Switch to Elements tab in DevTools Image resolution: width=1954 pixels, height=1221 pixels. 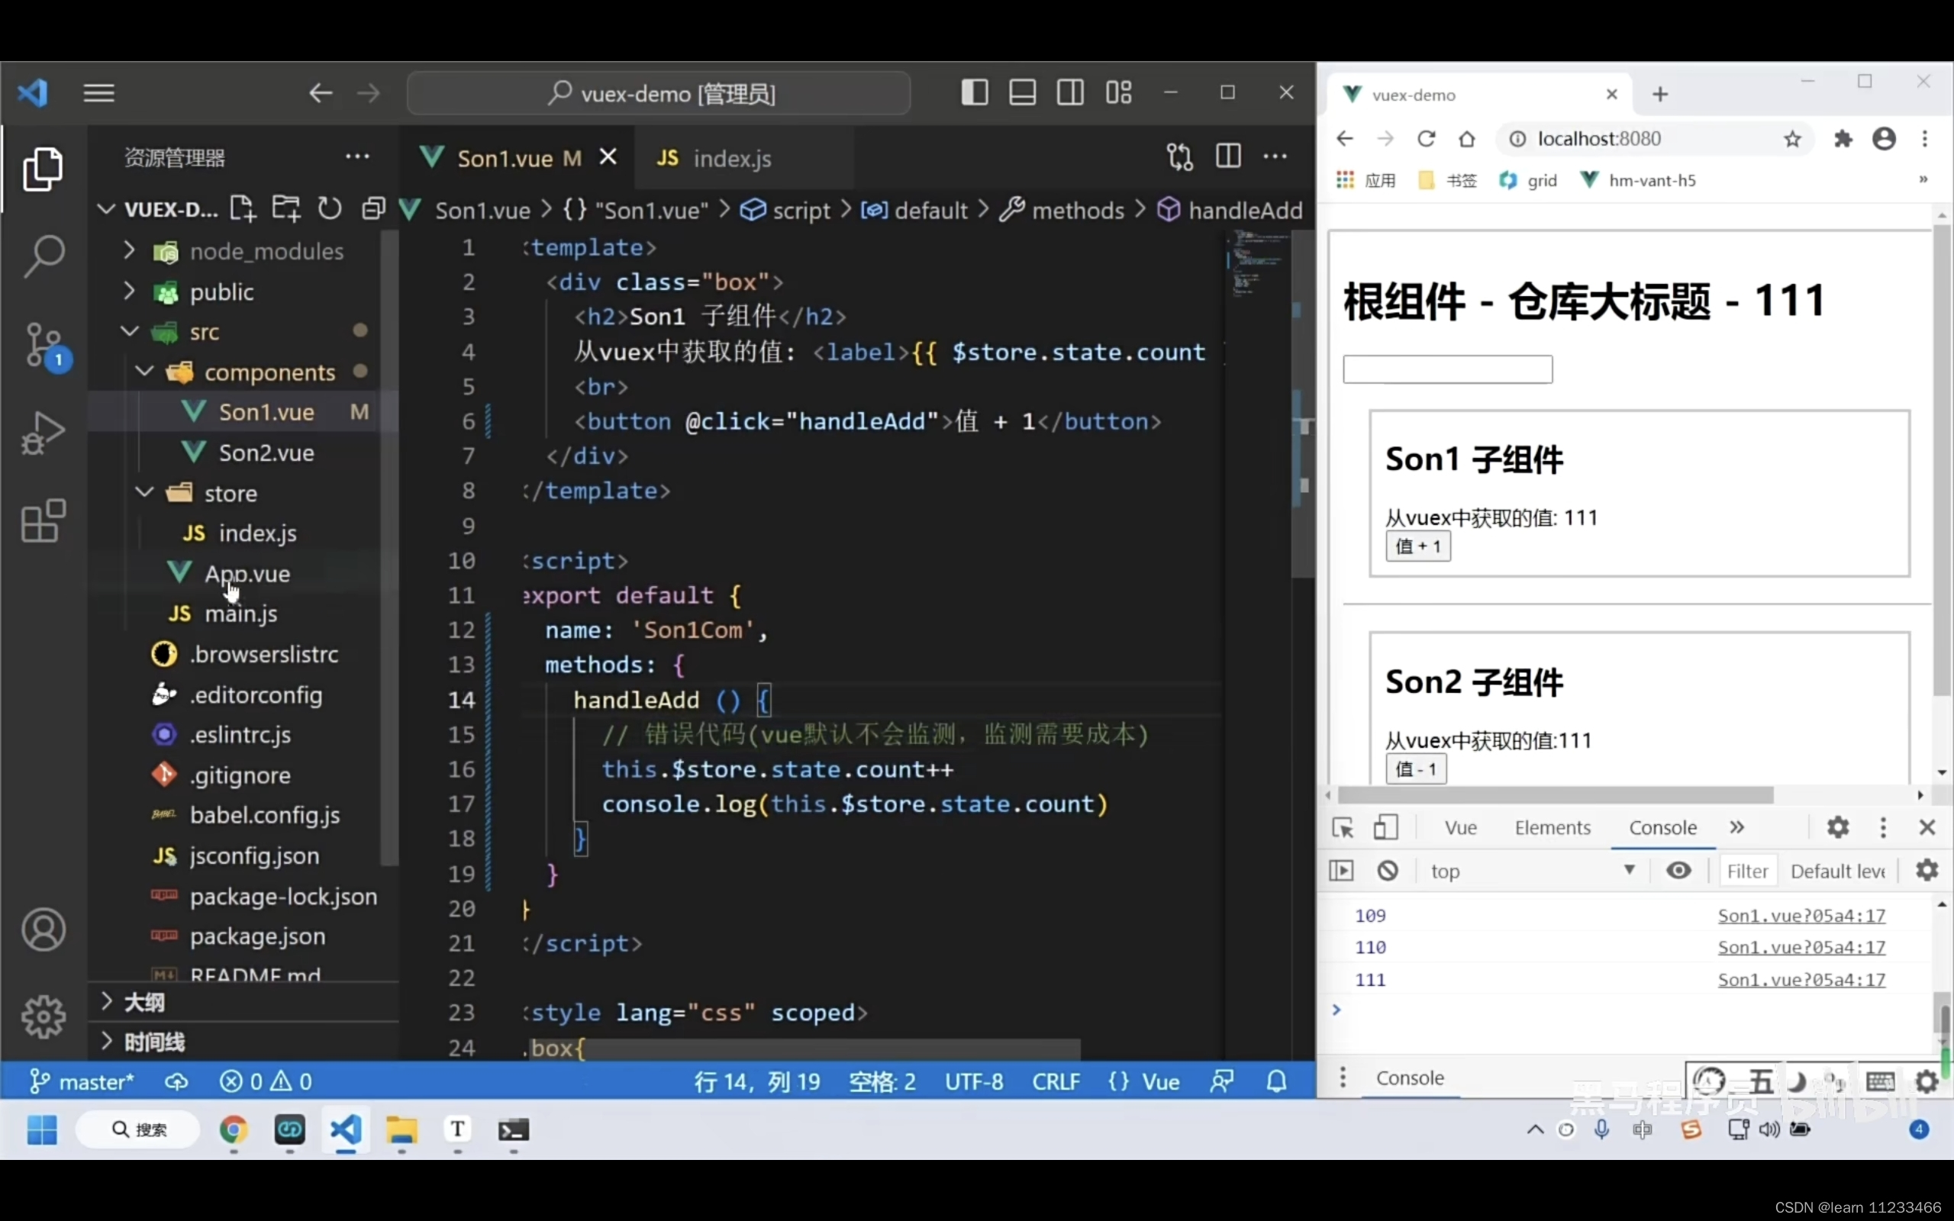1552,828
